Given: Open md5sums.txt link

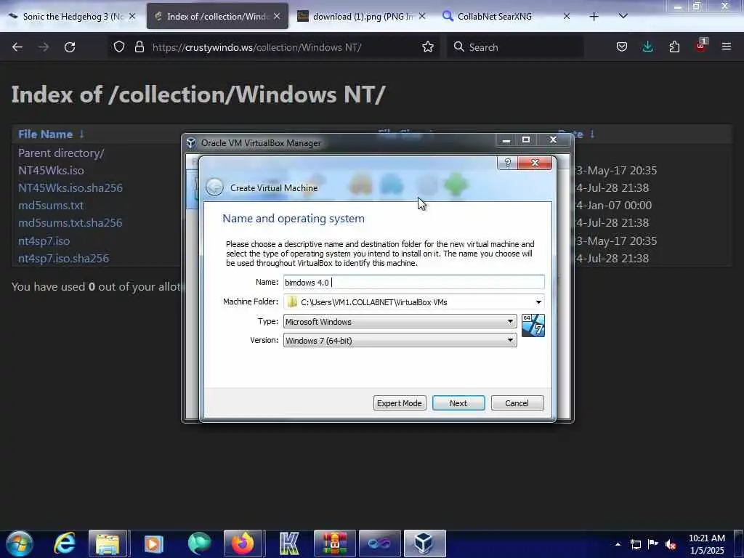Looking at the screenshot, I should click(51, 206).
